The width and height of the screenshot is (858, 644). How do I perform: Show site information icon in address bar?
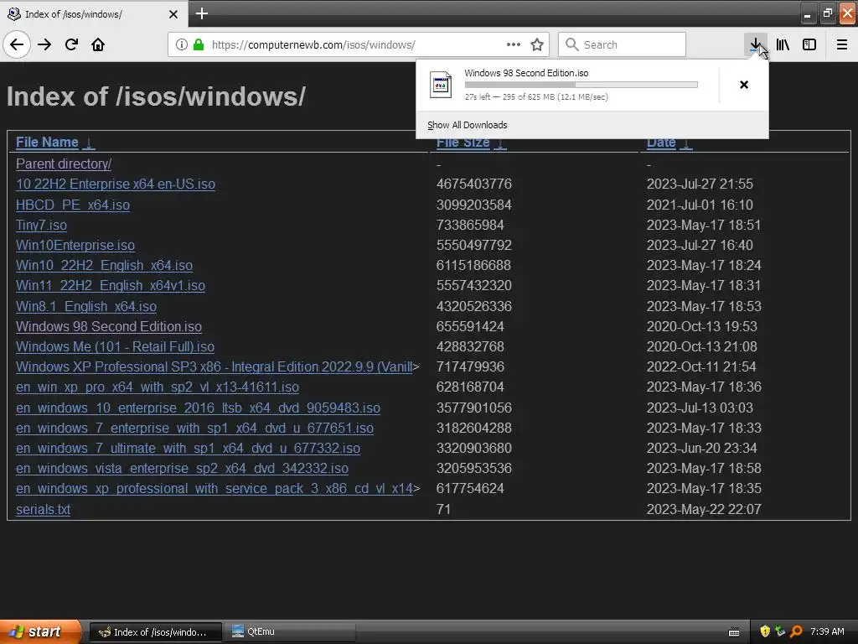tap(182, 44)
